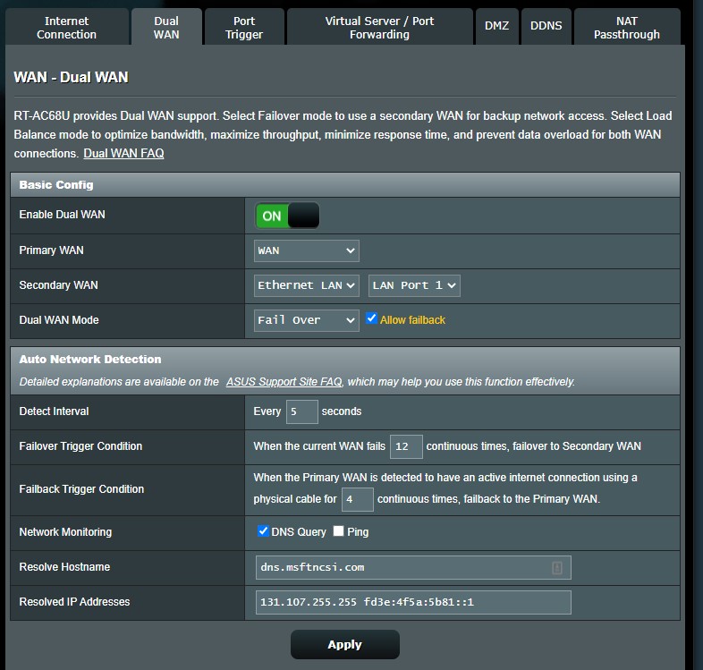Switch to NAT Passthrough tab
Viewport: 703px width, 670px height.
tap(627, 27)
